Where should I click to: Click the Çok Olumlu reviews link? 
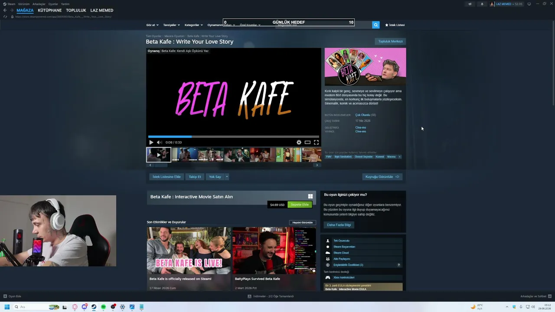click(362, 115)
